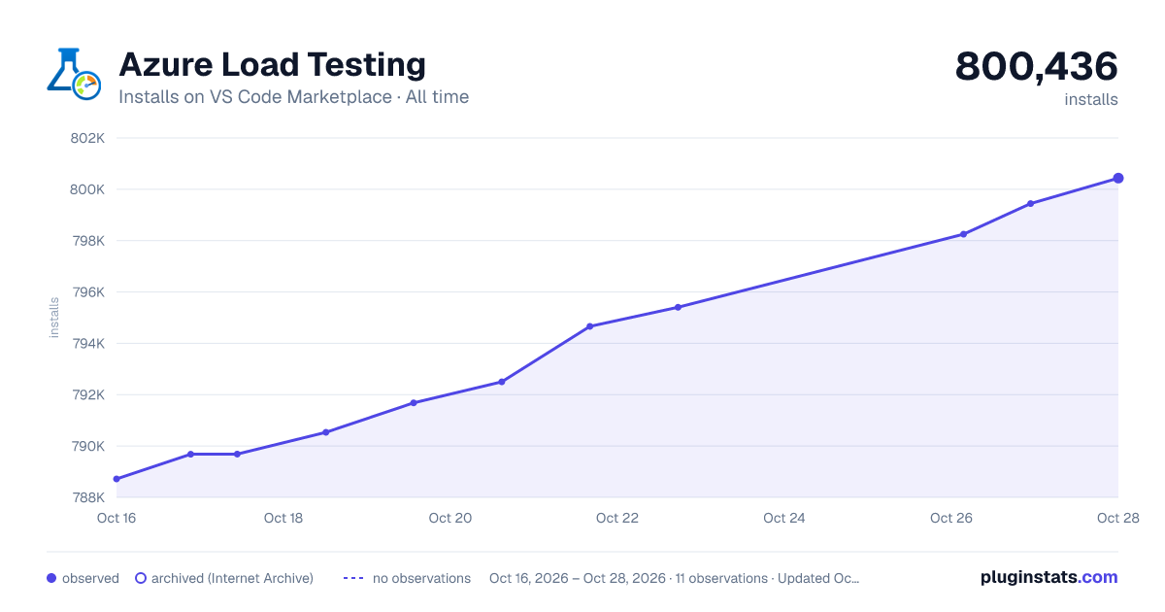Click the Azure Load Testing title
This screenshot has width=1165, height=612.
272,64
